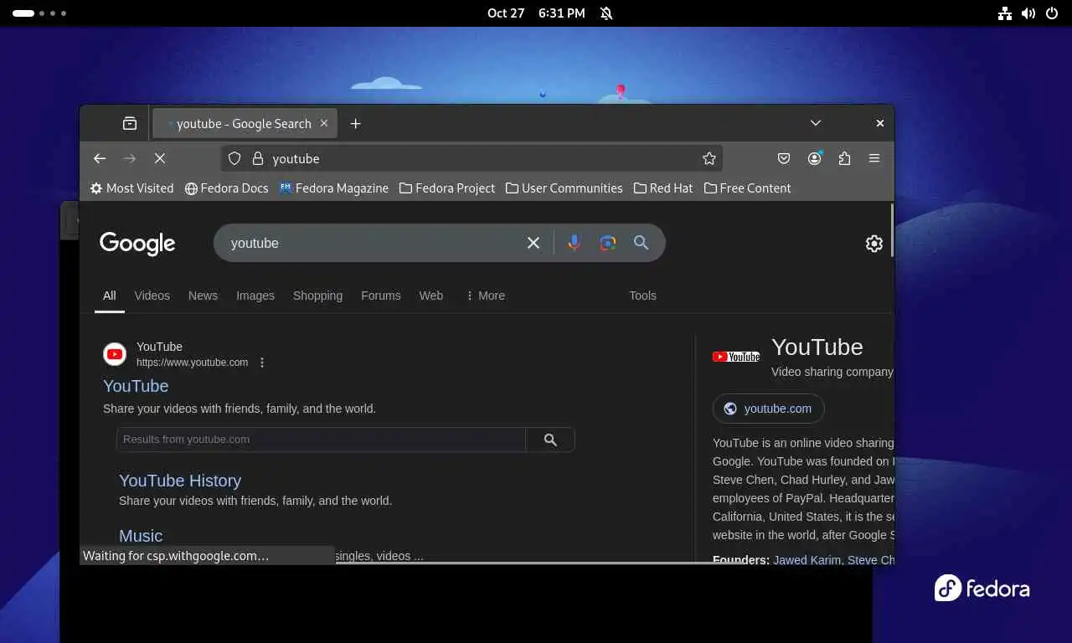Image resolution: width=1072 pixels, height=643 pixels.
Task: Switch to the Videos results tab
Action: coord(152,296)
